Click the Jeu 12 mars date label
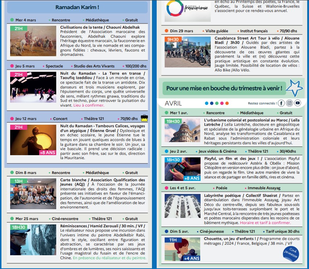This screenshot has width=309, height=269. [26, 119]
